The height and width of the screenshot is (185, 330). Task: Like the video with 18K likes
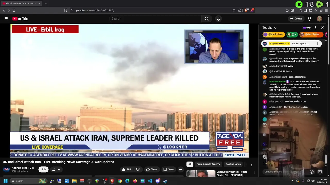click(x=127, y=169)
